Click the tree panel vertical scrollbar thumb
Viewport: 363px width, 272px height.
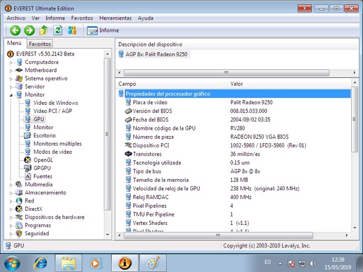[107, 134]
